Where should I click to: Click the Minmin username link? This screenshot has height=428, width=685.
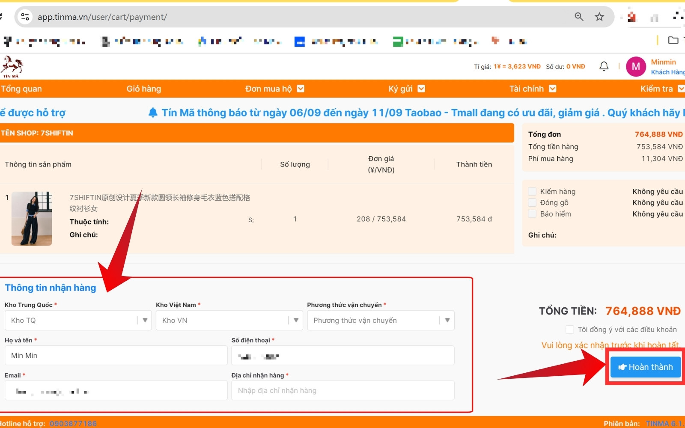663,62
